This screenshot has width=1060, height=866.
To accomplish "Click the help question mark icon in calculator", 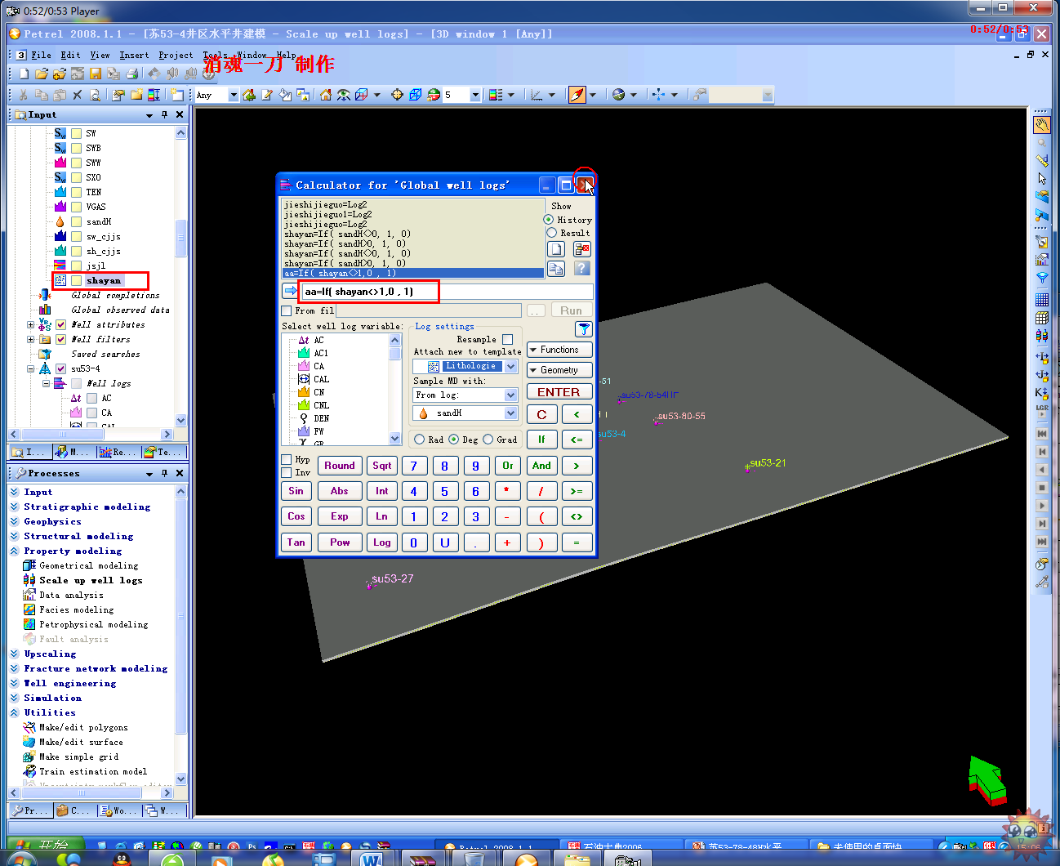I will tap(581, 268).
